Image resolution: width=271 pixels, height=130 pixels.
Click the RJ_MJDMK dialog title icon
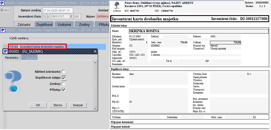pyautogui.click(x=5, y=51)
